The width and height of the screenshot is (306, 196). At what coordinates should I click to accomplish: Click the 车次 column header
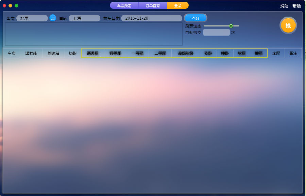pyautogui.click(x=12, y=53)
